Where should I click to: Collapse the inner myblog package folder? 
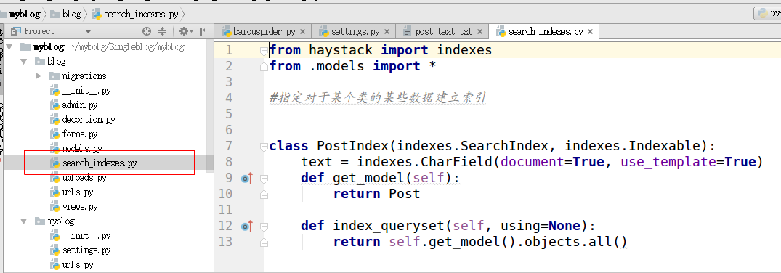click(x=23, y=221)
